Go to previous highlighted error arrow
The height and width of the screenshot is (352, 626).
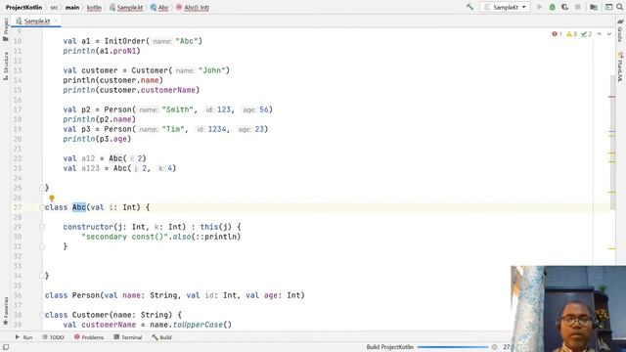tap(600, 34)
